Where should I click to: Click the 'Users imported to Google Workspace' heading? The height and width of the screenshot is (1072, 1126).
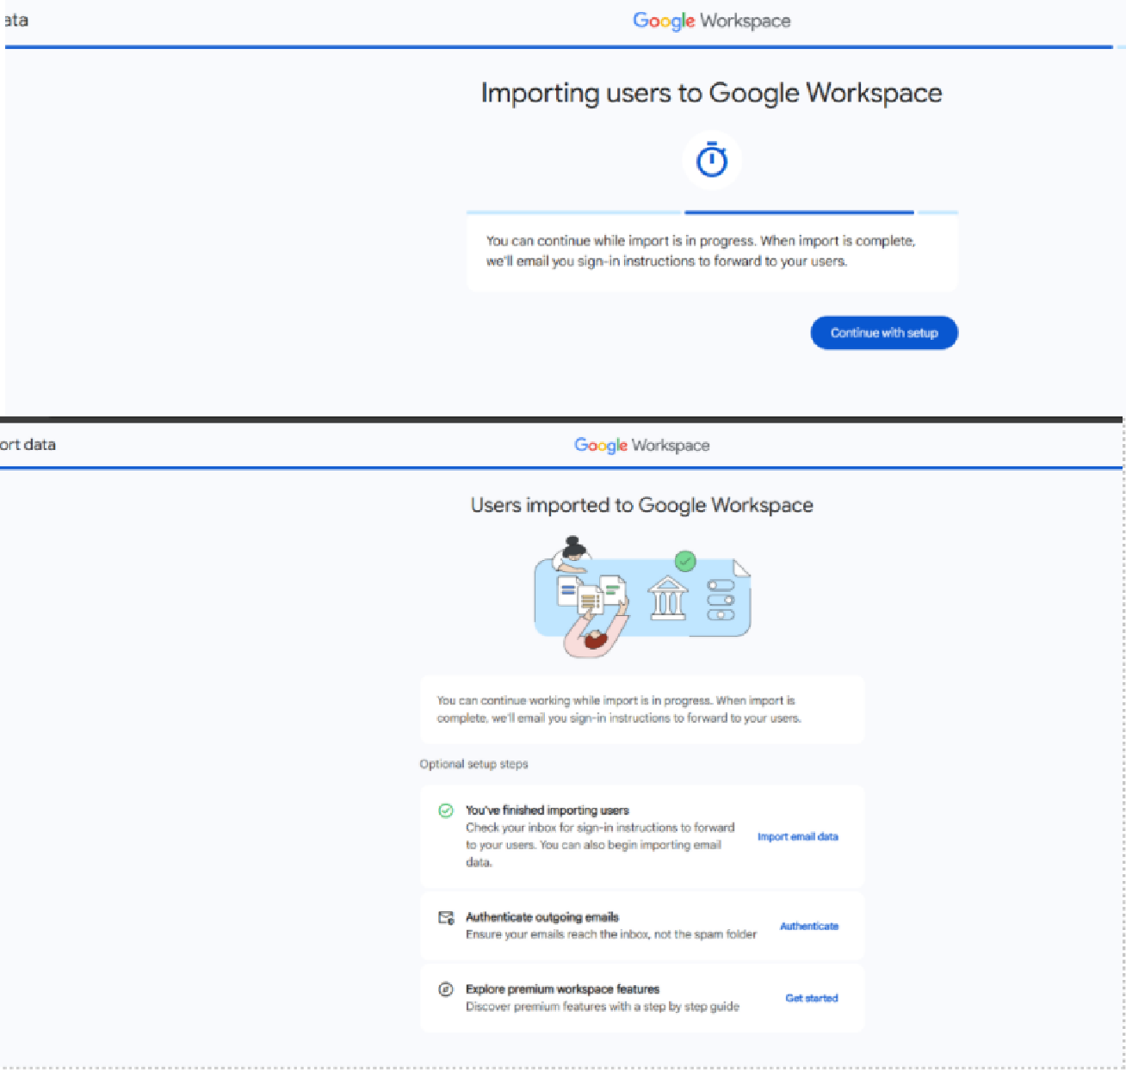coord(642,505)
